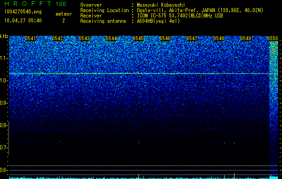
Task: Click the kHz axis unit label
Action: [x=4, y=36]
